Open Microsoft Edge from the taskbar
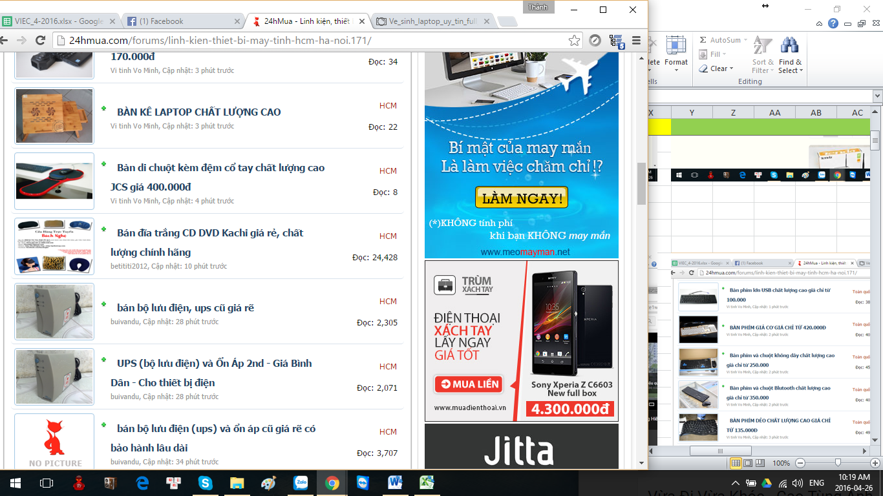The image size is (883, 496). [x=142, y=483]
